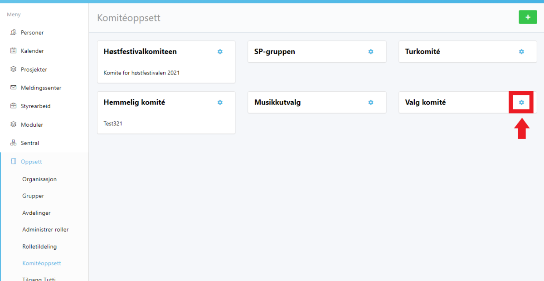The width and height of the screenshot is (544, 281).
Task: Open Organisasjon submenu item
Action: (39, 179)
